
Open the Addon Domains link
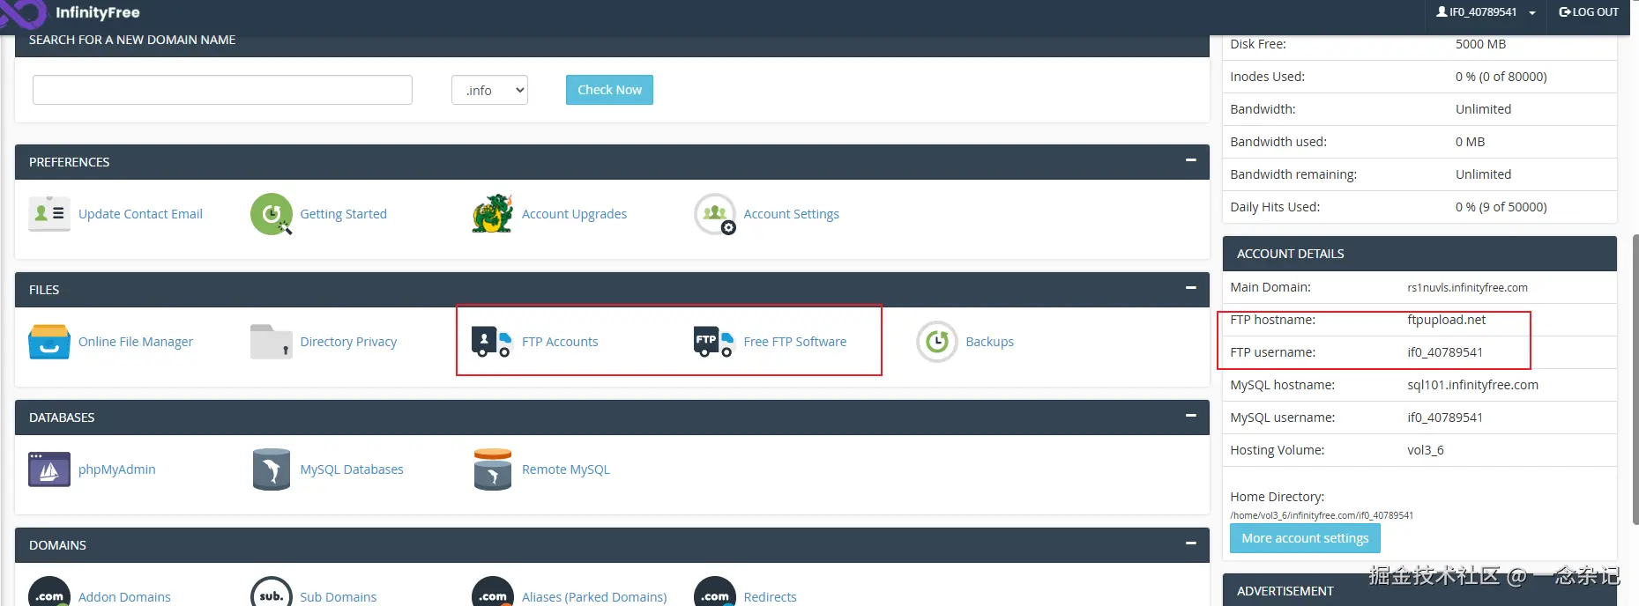tap(124, 597)
